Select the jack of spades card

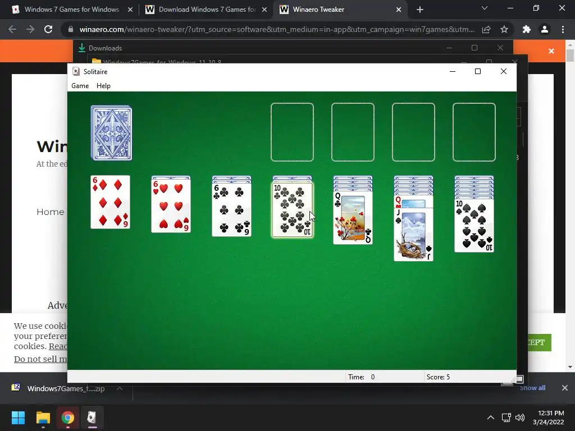point(414,235)
